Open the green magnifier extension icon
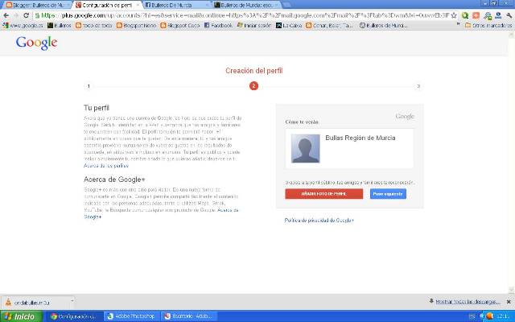The image size is (515, 322). click(465, 15)
